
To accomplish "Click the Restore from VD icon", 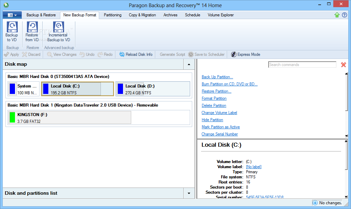I will coord(32,27).
